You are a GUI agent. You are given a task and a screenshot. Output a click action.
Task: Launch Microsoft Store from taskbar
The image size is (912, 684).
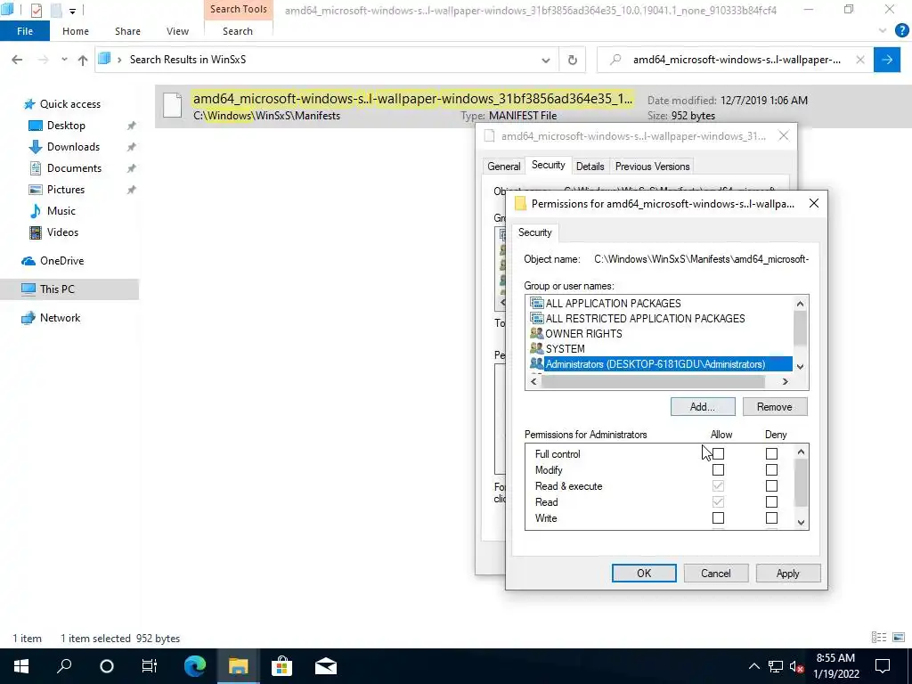[281, 666]
